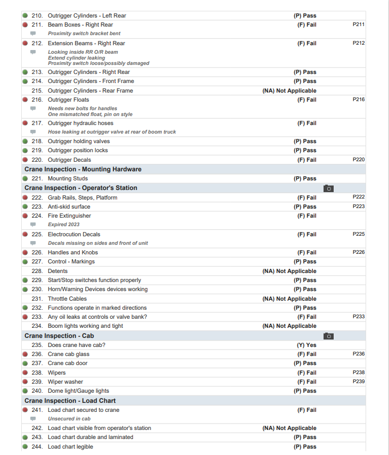Click comment icon beside 'Proximity switch bracket bent'
Viewport: 389px width, 455px height.
tap(33, 34)
